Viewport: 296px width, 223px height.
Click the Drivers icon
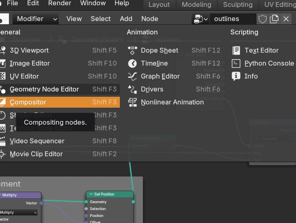click(132, 89)
